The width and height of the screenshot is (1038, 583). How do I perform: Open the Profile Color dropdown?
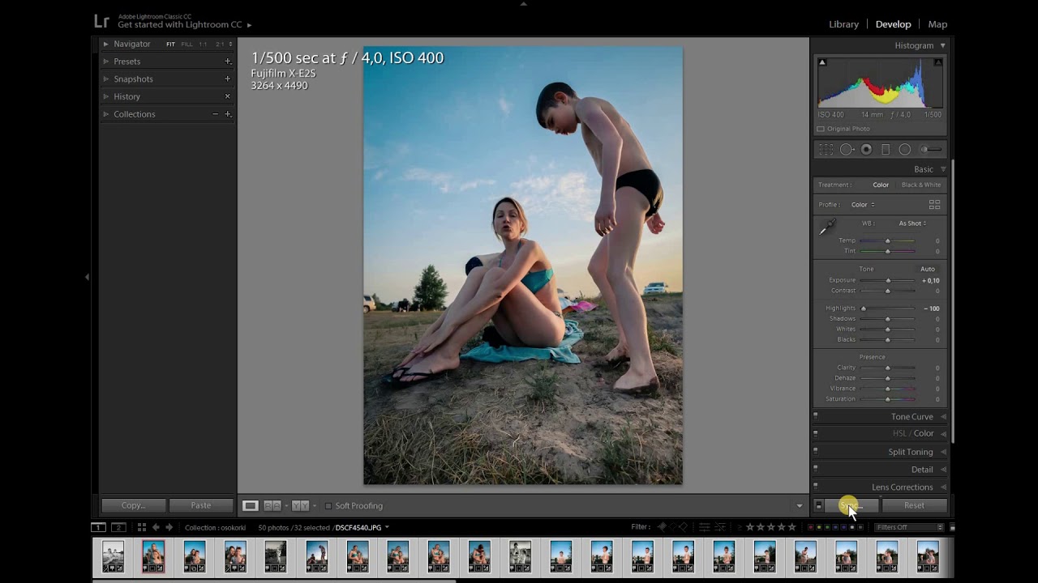click(x=862, y=205)
